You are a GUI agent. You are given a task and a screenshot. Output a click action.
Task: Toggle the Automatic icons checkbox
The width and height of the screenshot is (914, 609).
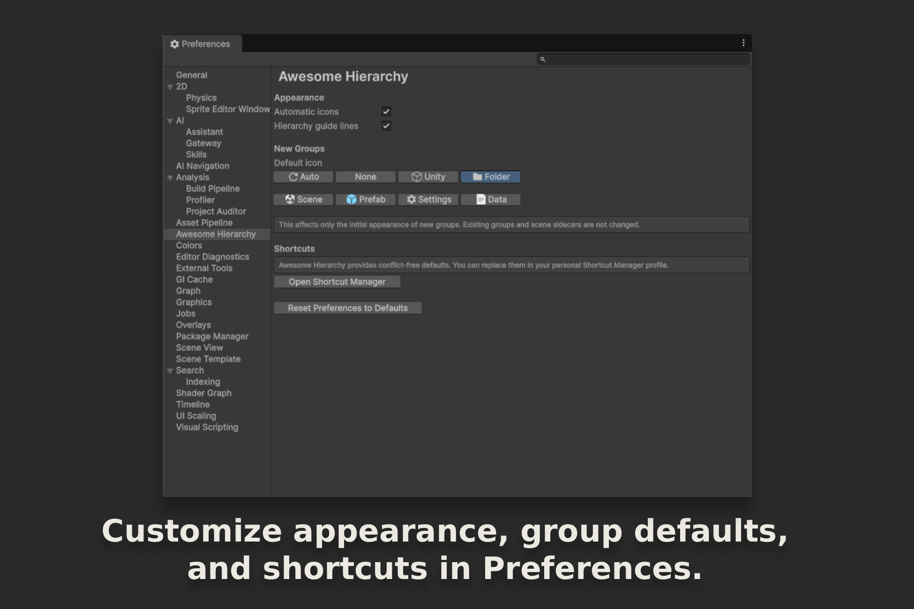click(x=386, y=111)
